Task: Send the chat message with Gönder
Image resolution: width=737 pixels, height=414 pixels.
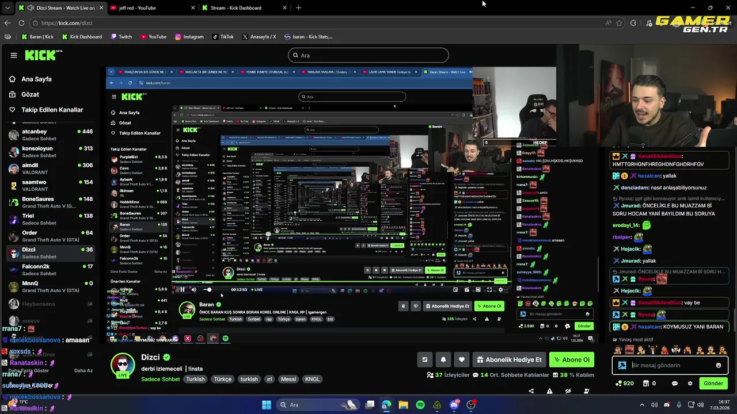Action: pos(713,384)
